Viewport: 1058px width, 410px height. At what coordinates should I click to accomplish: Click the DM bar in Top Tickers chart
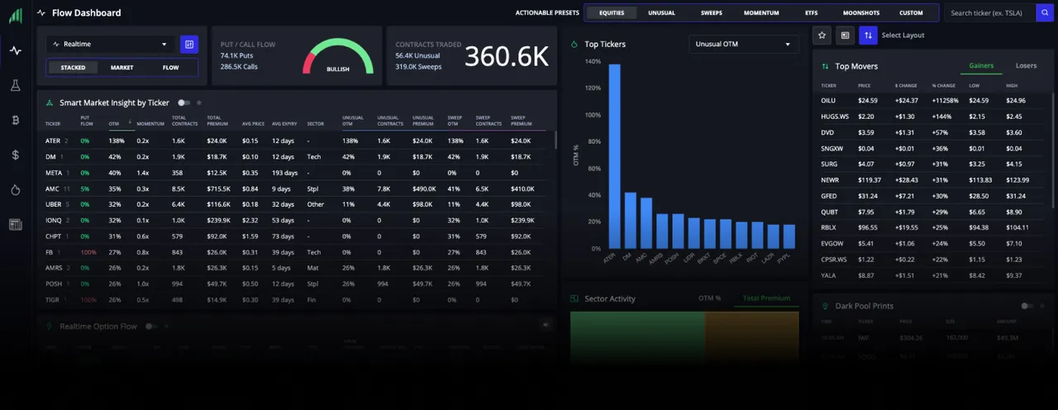(x=630, y=220)
